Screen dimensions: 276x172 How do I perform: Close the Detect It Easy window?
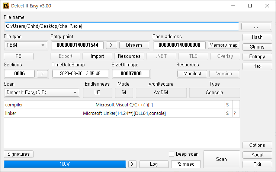[267, 6]
